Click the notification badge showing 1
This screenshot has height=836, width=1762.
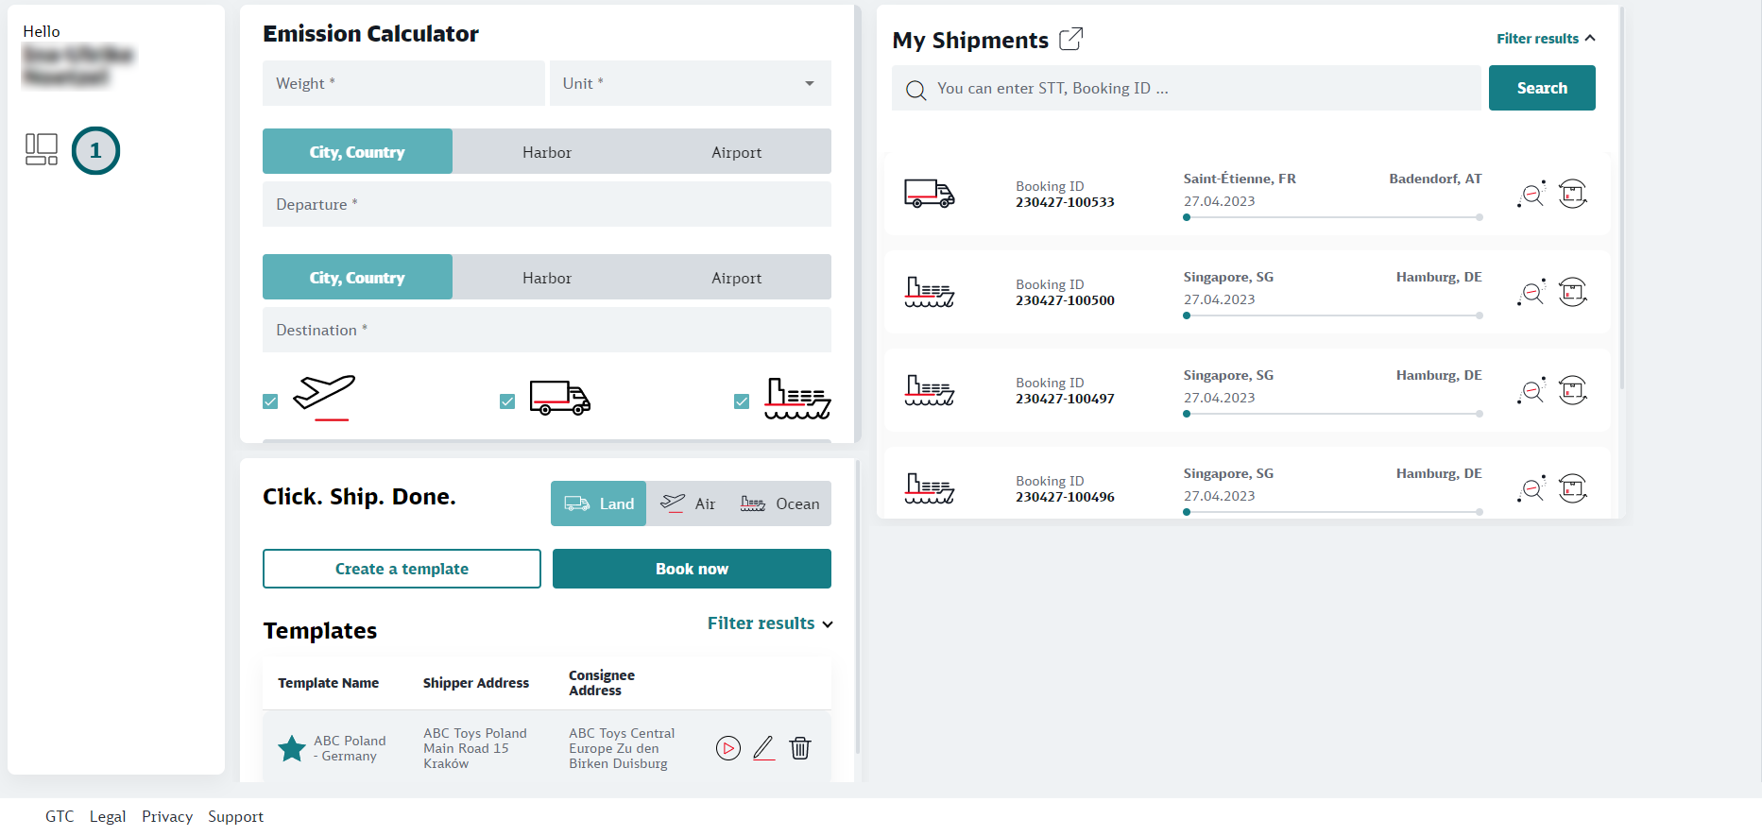(95, 150)
